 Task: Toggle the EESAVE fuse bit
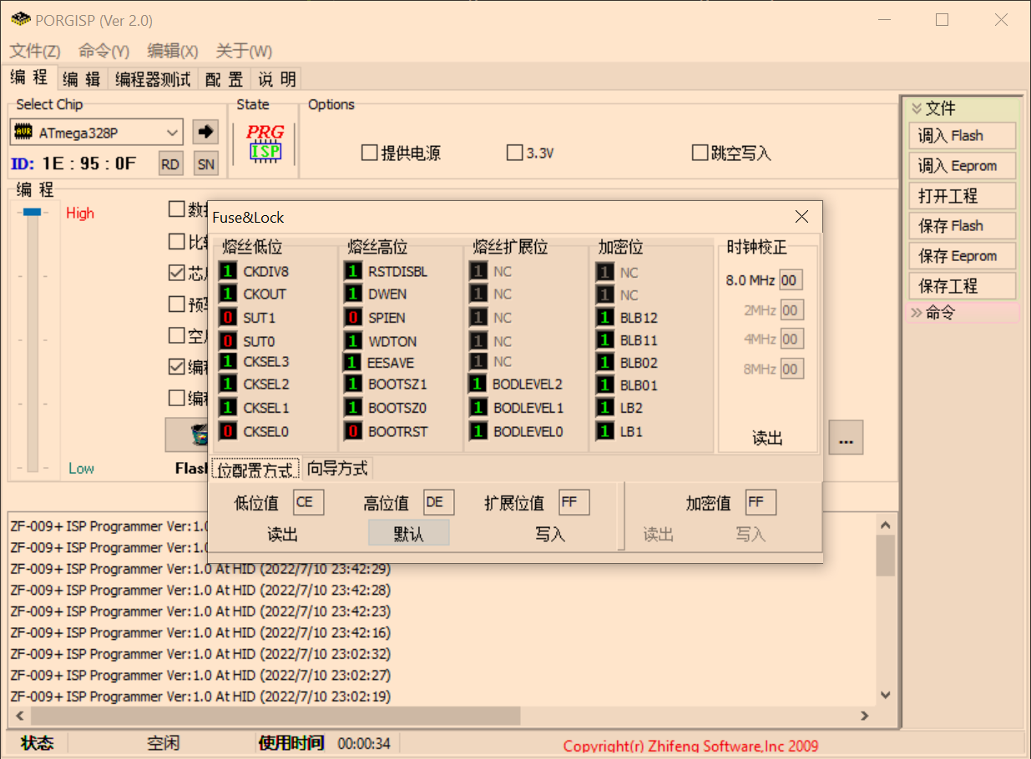[x=353, y=363]
